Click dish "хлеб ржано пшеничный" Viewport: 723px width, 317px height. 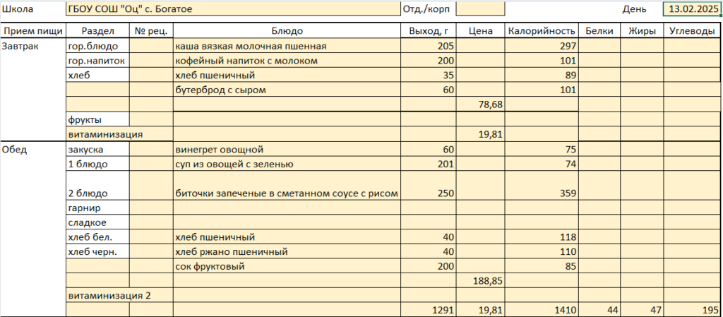coord(287,253)
